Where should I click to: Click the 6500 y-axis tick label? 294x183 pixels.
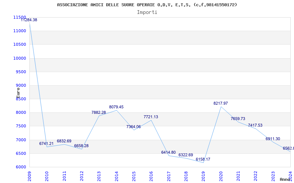tap(21, 153)
